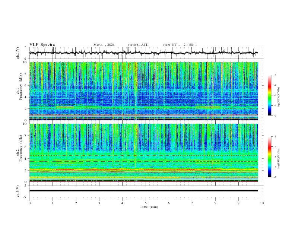Click the "Mar.4 , 2024" date label
This screenshot has width=295, height=228.
tap(104, 45)
